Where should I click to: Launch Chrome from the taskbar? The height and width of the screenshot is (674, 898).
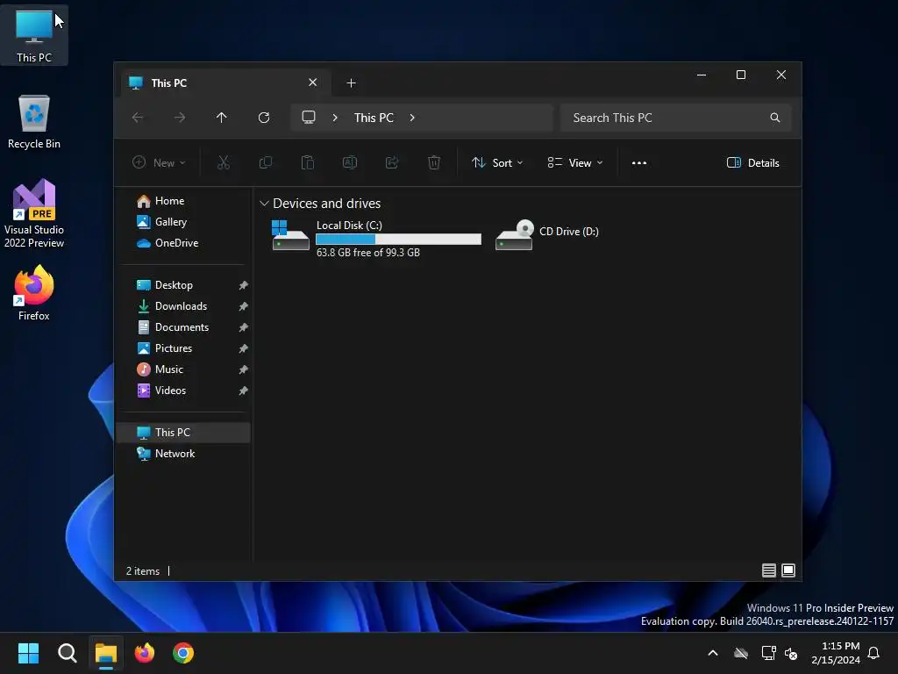point(183,653)
